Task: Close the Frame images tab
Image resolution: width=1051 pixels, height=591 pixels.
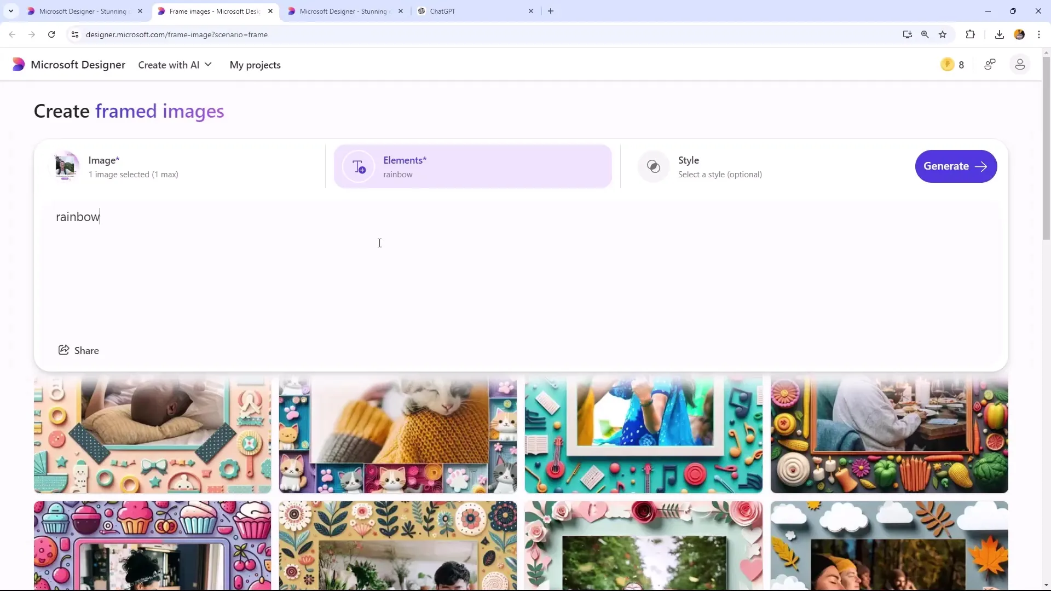Action: (x=270, y=11)
